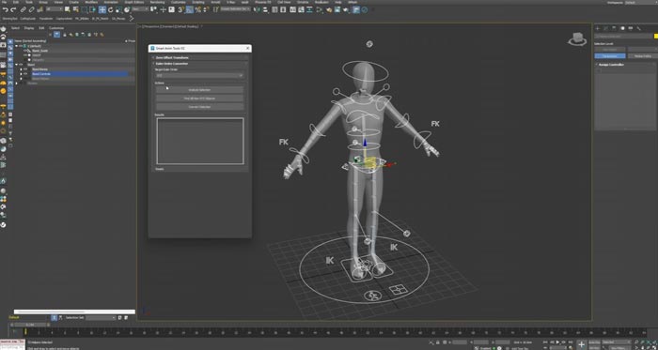Click the Select and Manipulate icon

point(164,9)
